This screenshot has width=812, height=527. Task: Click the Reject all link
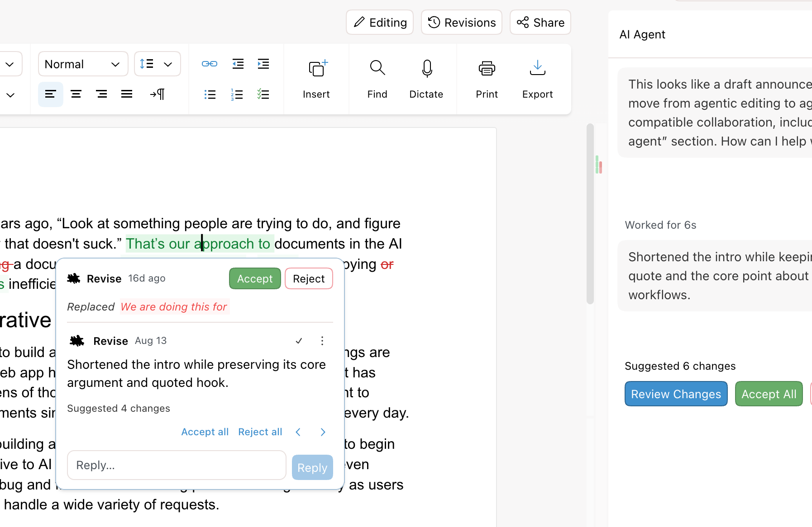tap(260, 432)
